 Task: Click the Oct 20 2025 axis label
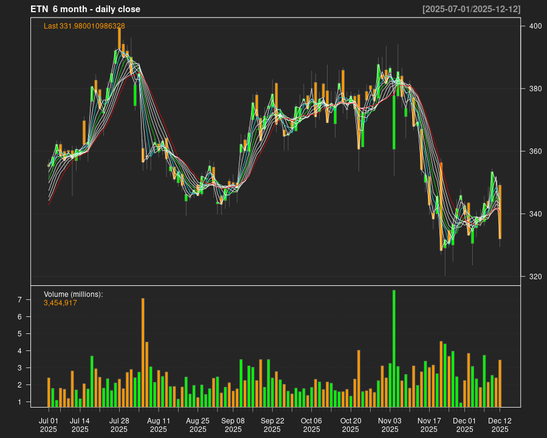tap(351, 424)
